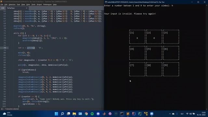
Task: Close the terminal window
Action: pyautogui.click(x=204, y=2)
